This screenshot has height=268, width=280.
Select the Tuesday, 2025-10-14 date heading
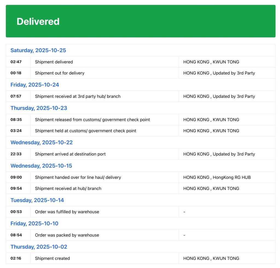tap(37, 200)
